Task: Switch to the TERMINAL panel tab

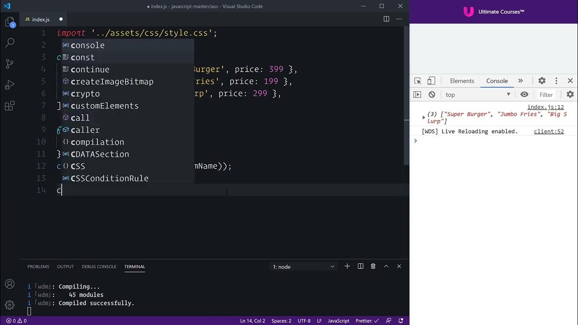Action: pyautogui.click(x=135, y=266)
